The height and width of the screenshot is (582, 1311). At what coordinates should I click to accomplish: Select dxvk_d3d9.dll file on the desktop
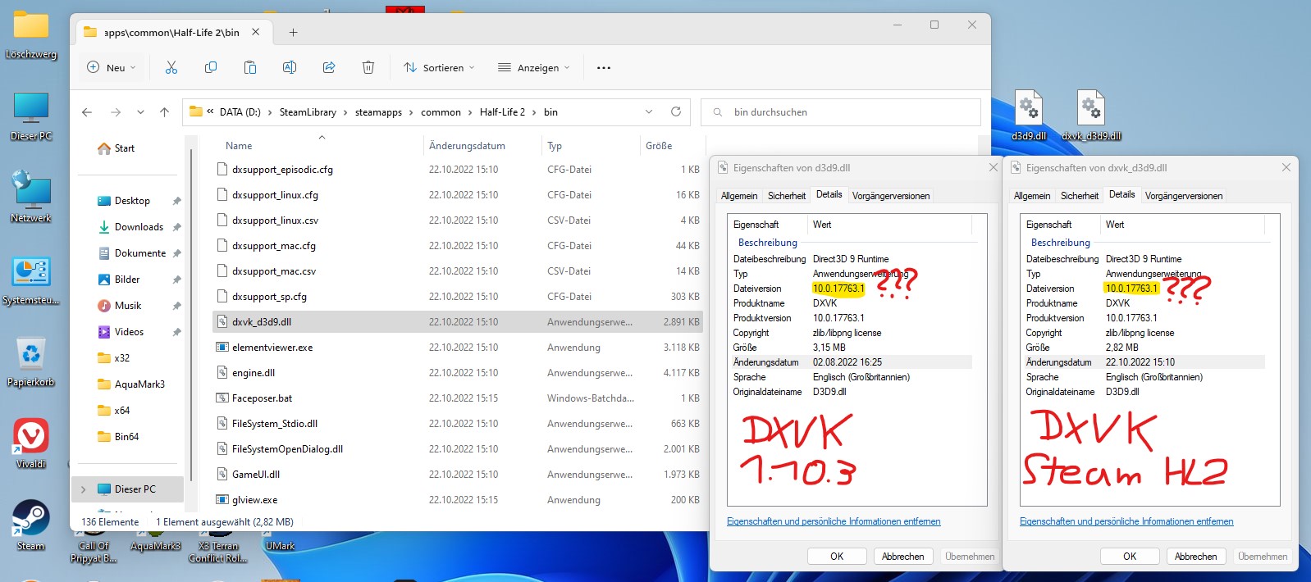pos(1091,116)
